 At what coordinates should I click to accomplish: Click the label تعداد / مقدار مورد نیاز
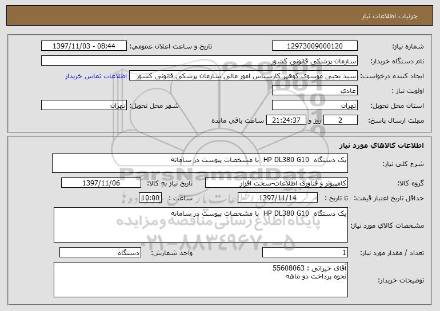[392, 253]
